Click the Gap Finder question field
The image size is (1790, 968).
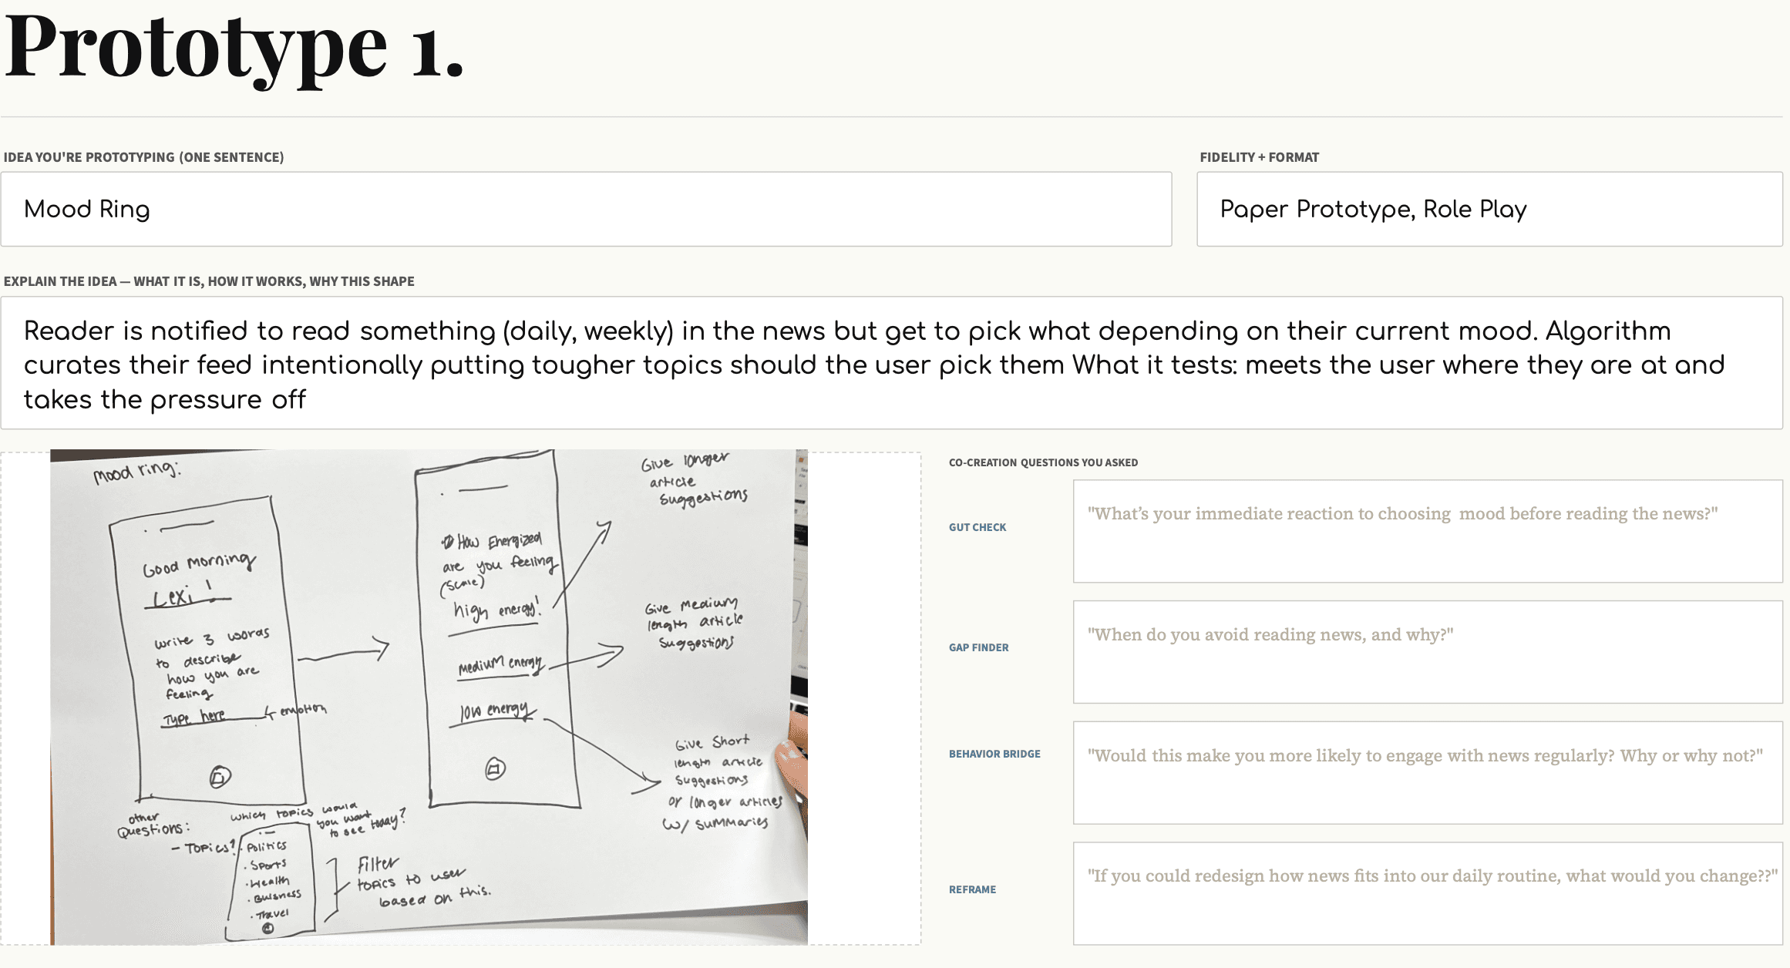tap(1428, 652)
